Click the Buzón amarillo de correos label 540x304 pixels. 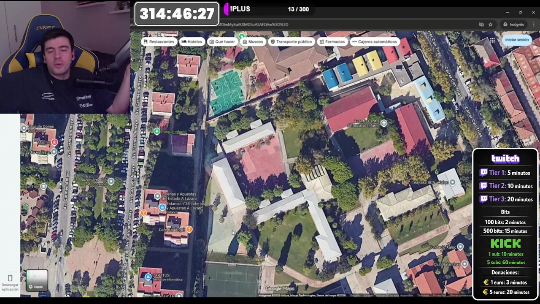click(x=94, y=182)
